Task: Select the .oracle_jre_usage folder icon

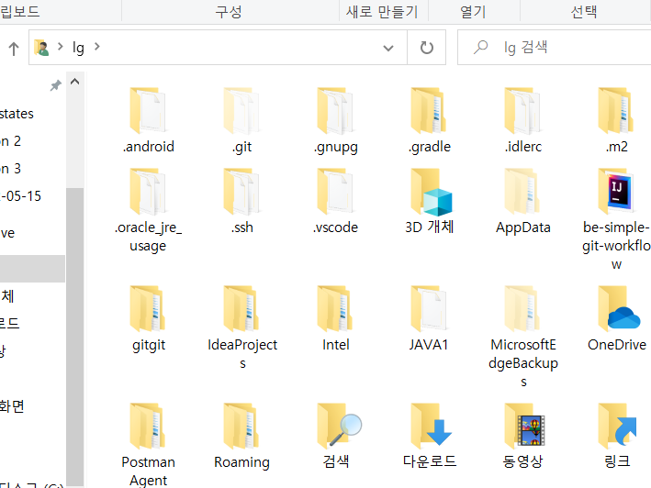Action: click(148, 192)
